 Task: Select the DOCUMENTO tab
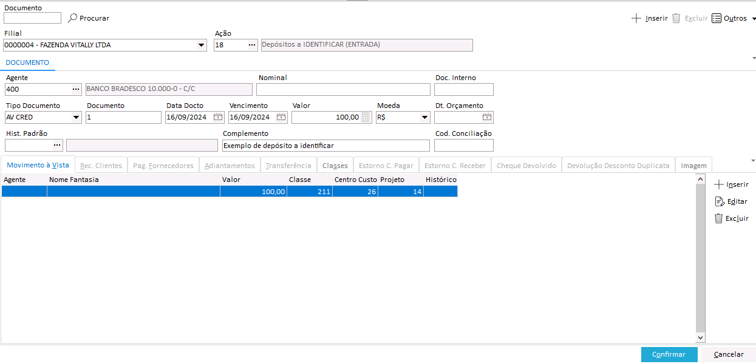(28, 62)
